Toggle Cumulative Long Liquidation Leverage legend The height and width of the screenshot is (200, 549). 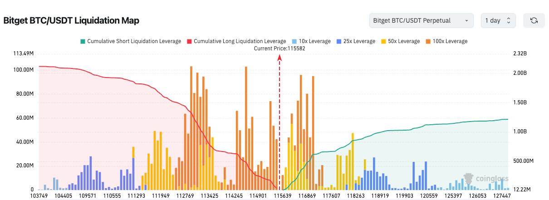236,41
